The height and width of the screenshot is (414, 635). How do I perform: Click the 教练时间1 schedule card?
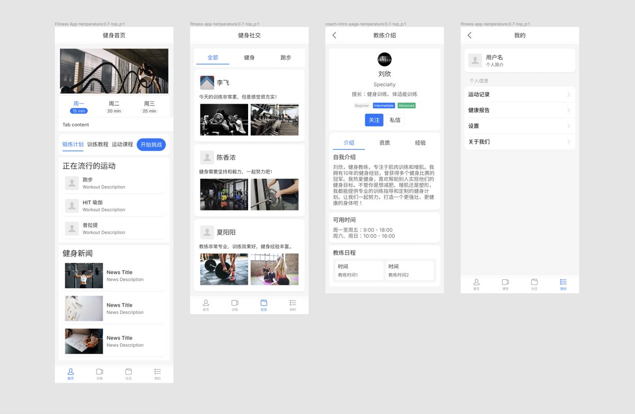(359, 271)
